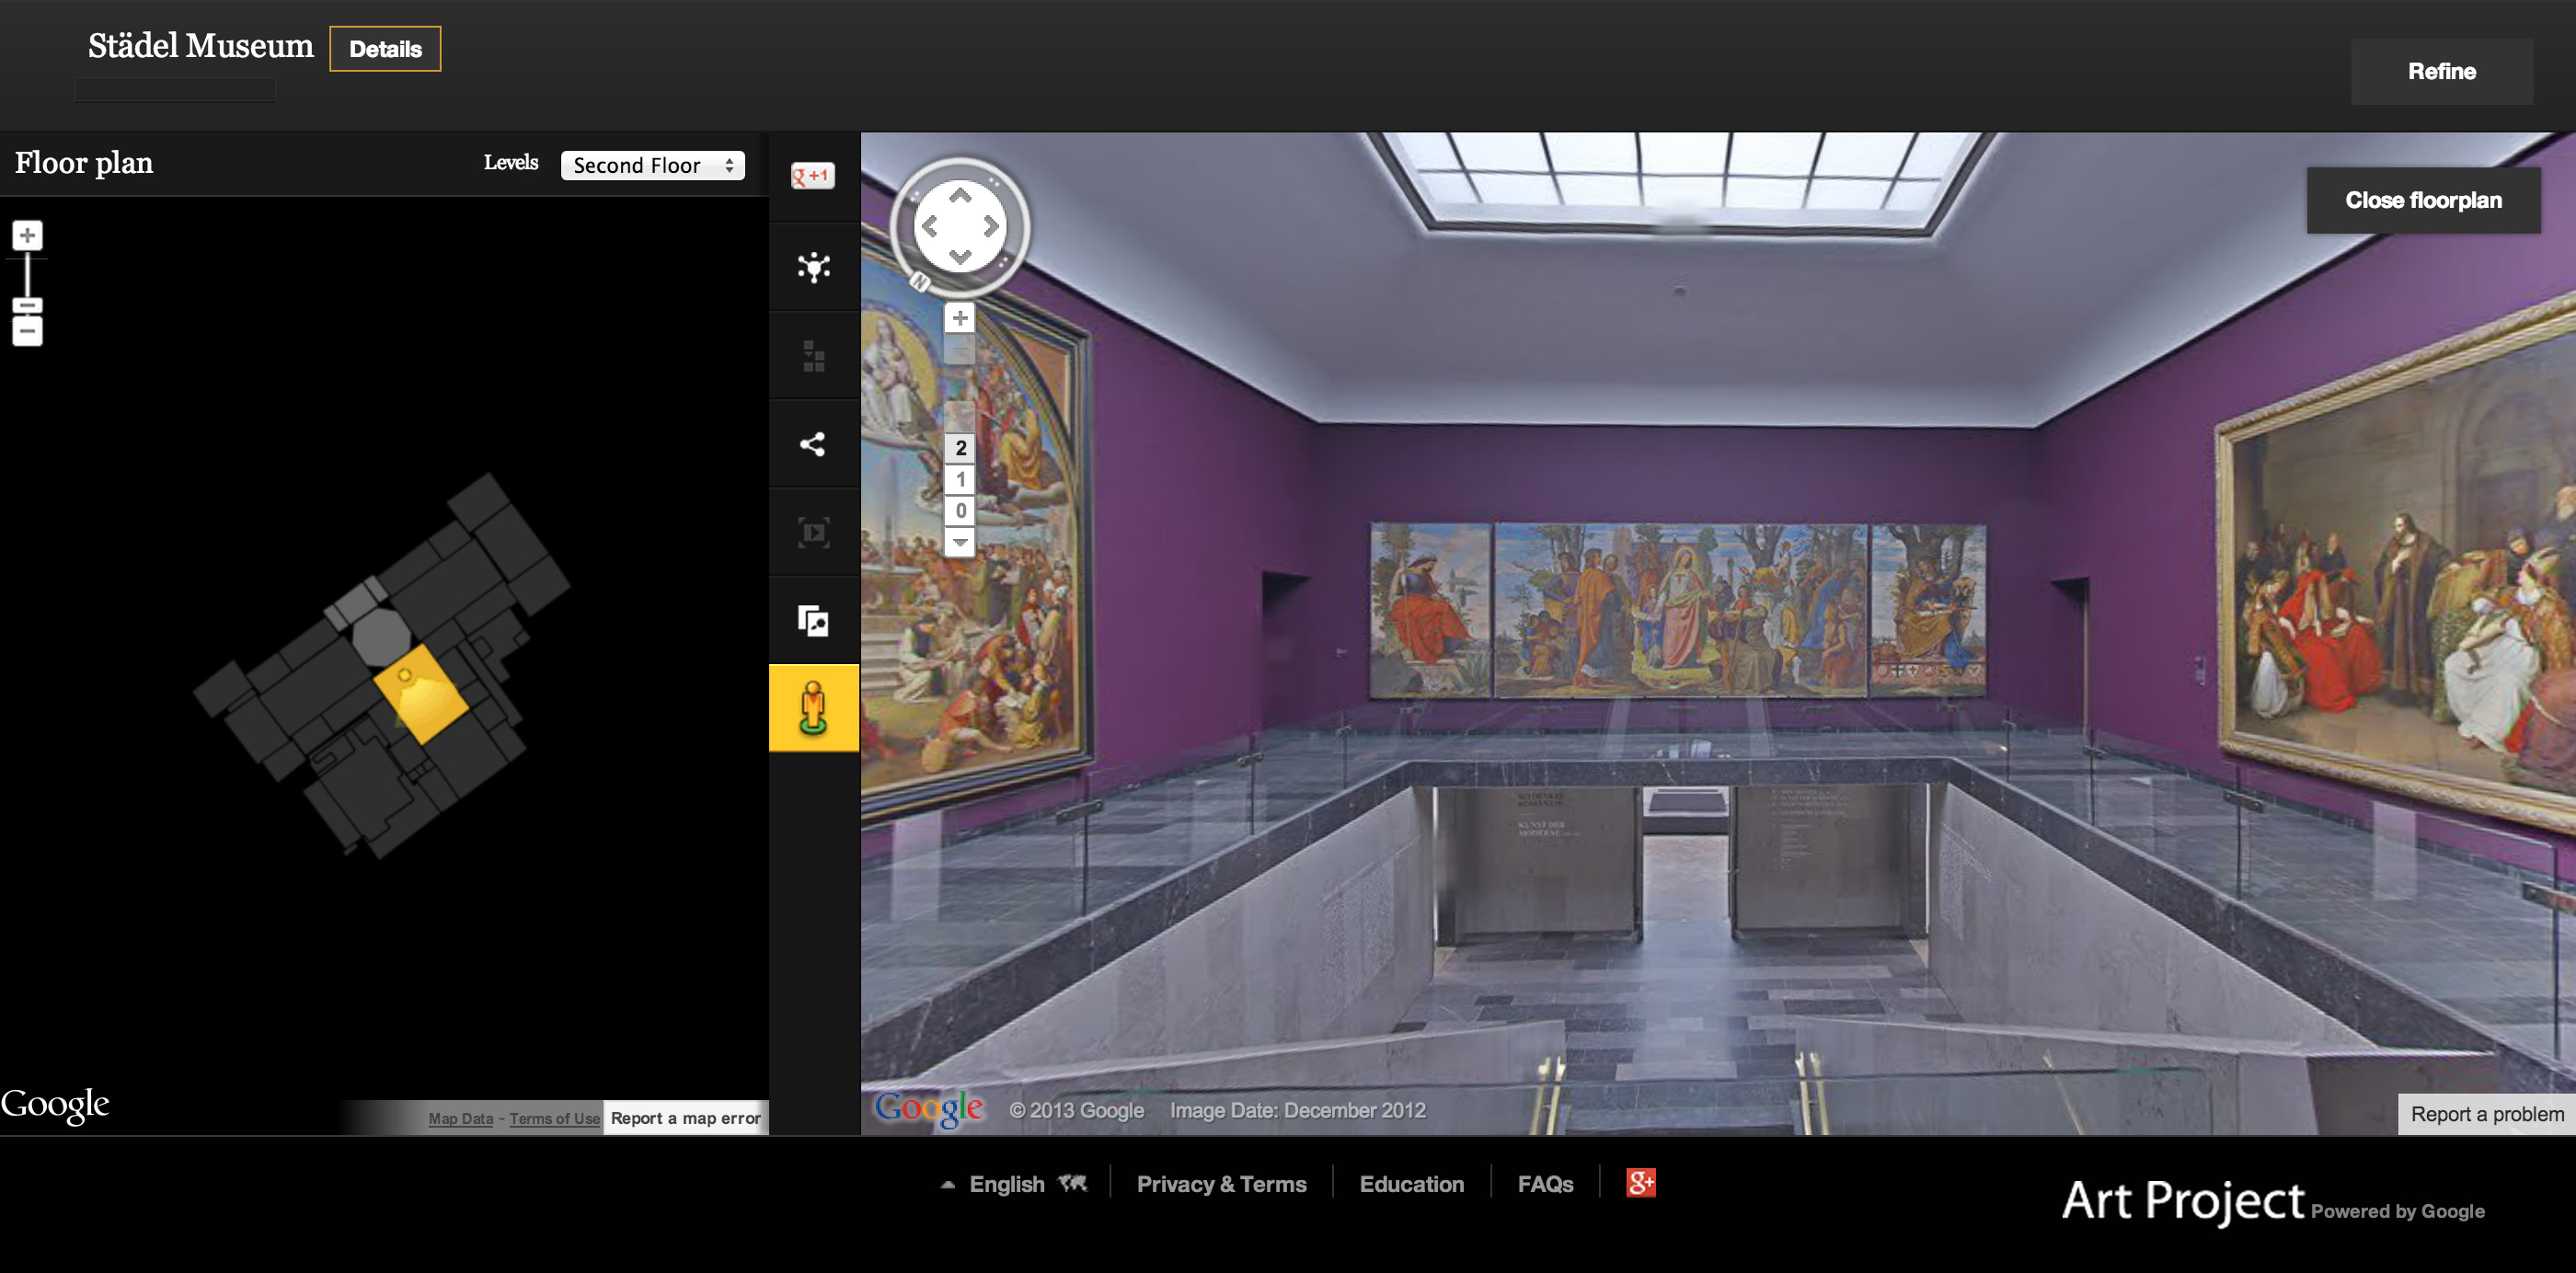
Task: Click the yellow highlighted room on floor plan
Action: (x=421, y=694)
